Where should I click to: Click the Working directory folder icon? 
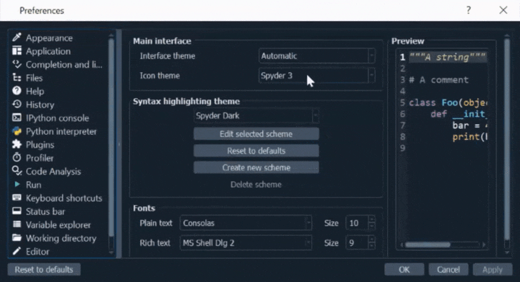[x=17, y=238]
